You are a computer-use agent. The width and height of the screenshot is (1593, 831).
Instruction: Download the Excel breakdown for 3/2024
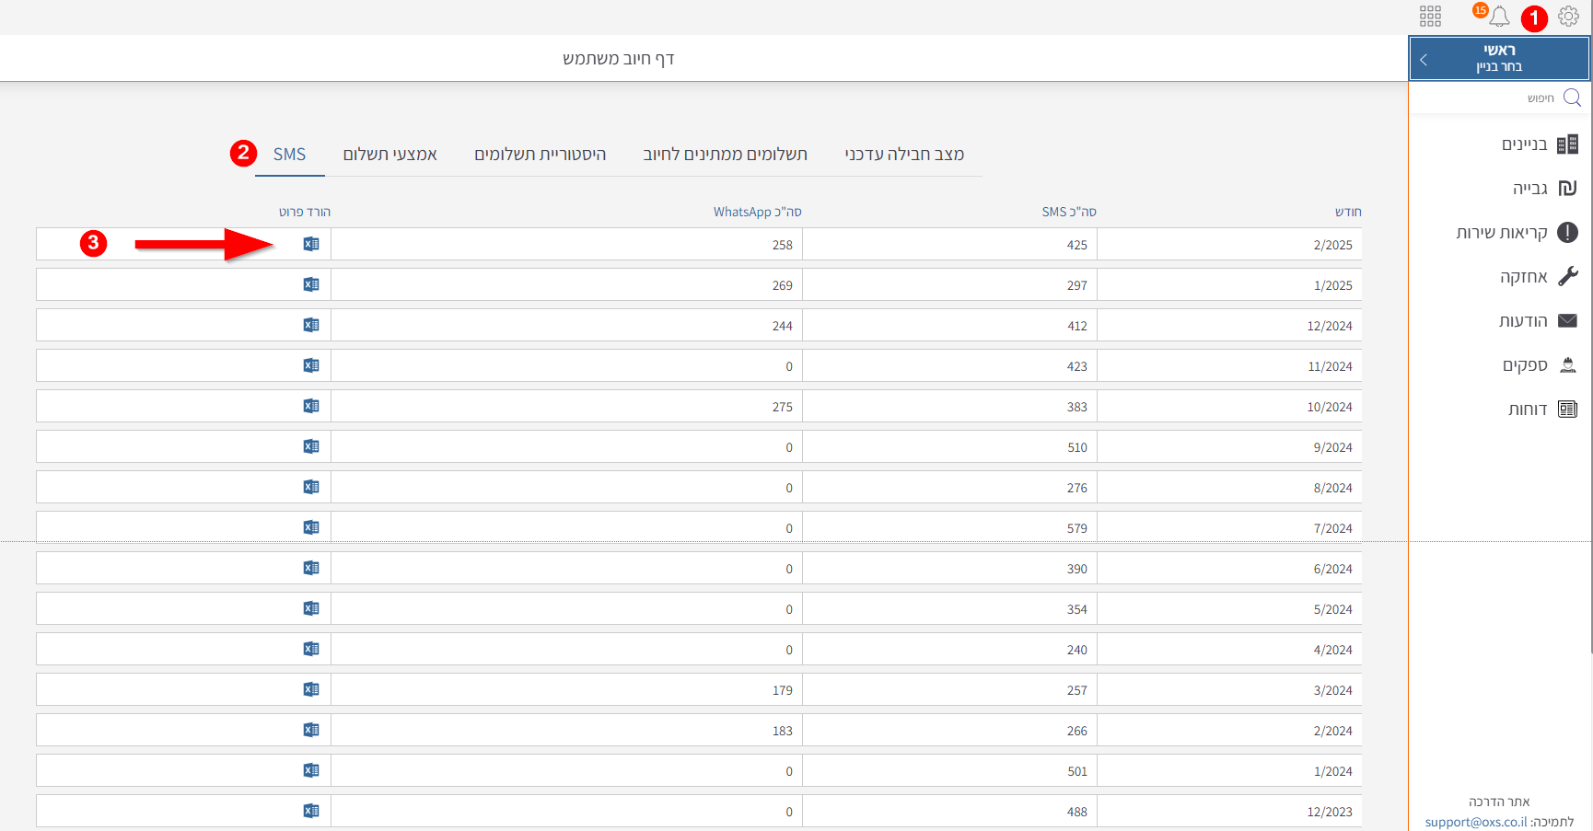click(311, 689)
